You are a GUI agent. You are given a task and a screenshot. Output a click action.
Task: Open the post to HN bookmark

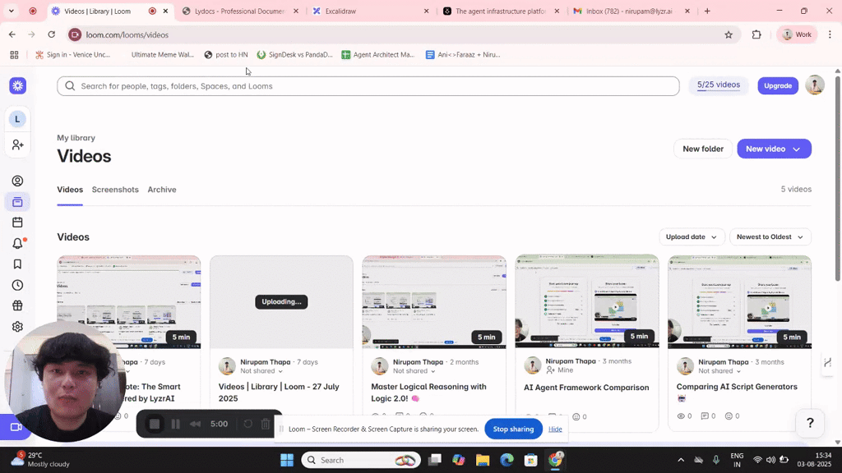coord(226,55)
